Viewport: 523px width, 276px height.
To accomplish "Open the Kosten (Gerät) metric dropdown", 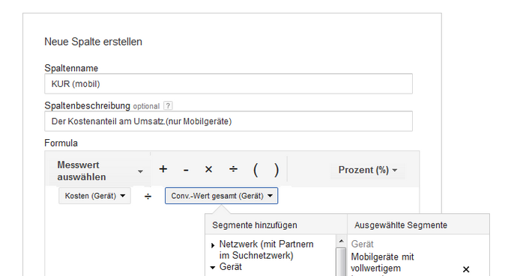I will click(x=94, y=196).
